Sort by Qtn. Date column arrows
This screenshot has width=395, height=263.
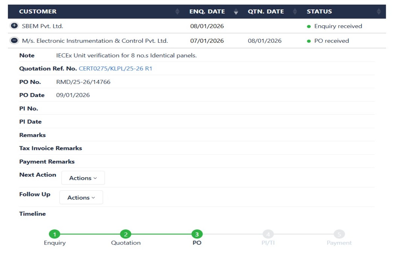[x=295, y=12]
